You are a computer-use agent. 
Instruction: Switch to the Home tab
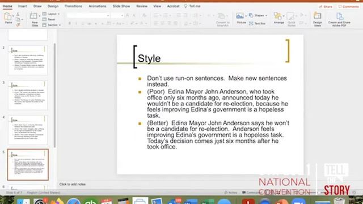coord(7,6)
